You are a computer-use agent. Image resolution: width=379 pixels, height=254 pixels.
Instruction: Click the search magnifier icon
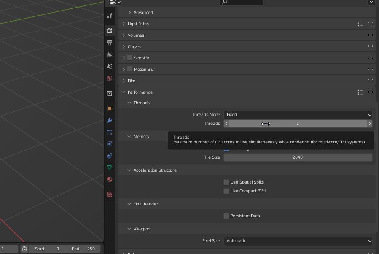pos(225,2)
